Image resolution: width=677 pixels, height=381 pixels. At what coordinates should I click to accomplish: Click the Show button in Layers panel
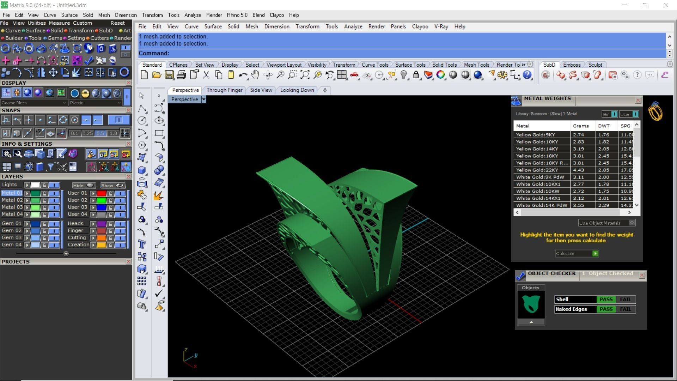point(112,185)
